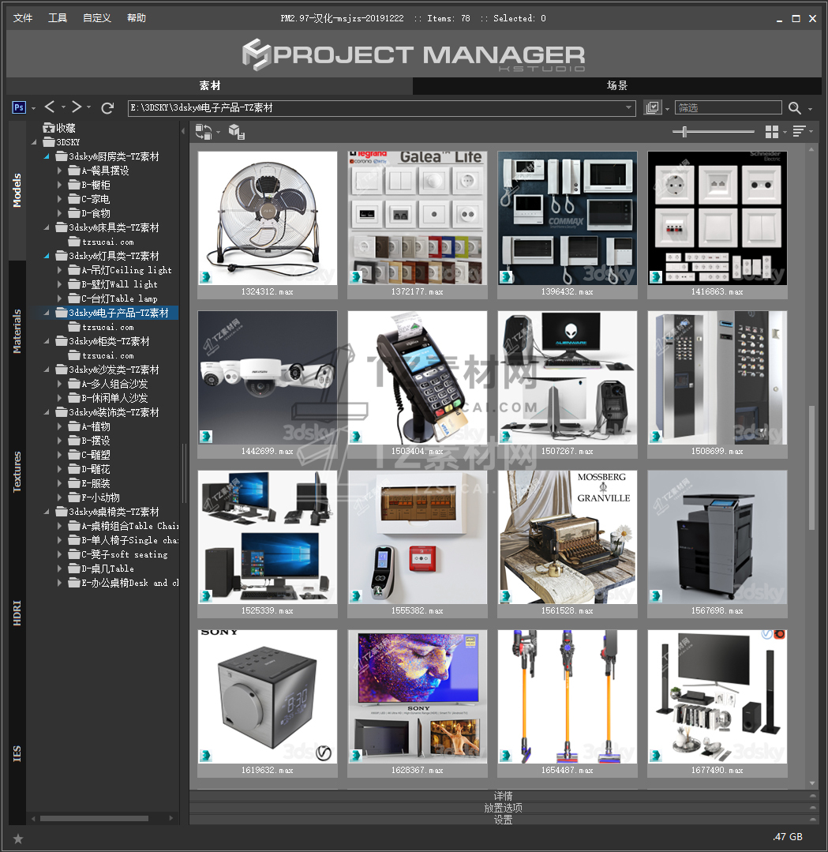Click the checklist filter icon beside path
828x852 pixels.
(652, 108)
